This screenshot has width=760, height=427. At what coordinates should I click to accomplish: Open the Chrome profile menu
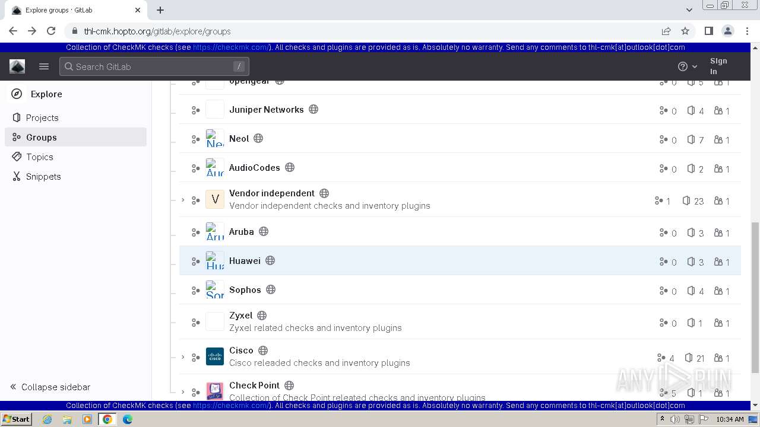727,31
